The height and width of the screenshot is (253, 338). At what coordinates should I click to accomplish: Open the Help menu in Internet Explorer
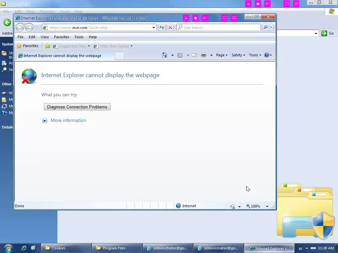click(x=93, y=37)
